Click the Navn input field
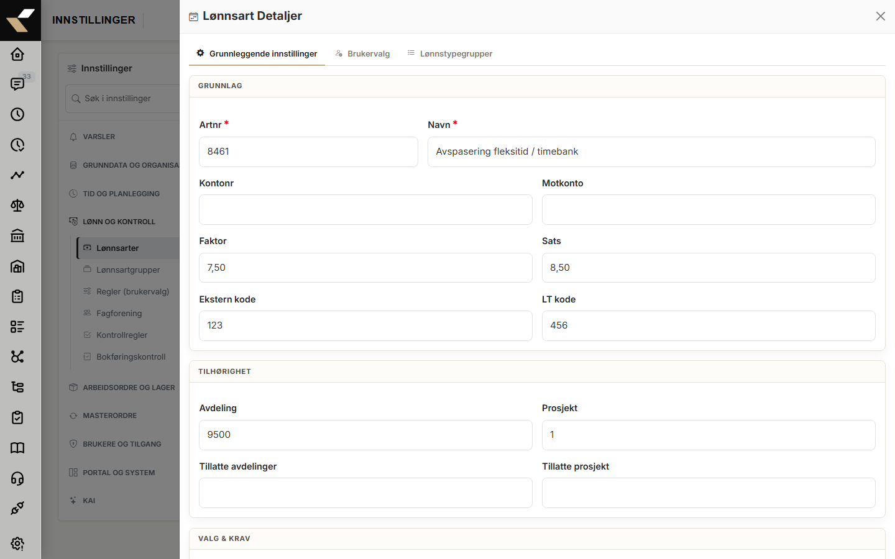This screenshot has height=559, width=895. coord(651,152)
